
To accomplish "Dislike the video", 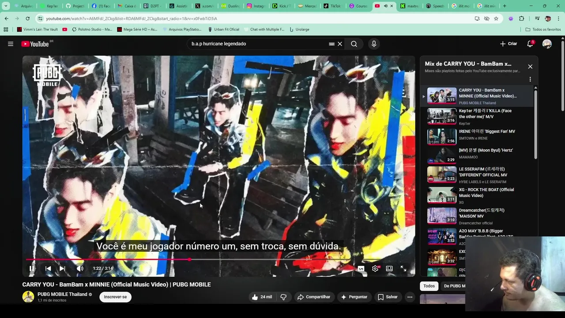I will [284, 297].
